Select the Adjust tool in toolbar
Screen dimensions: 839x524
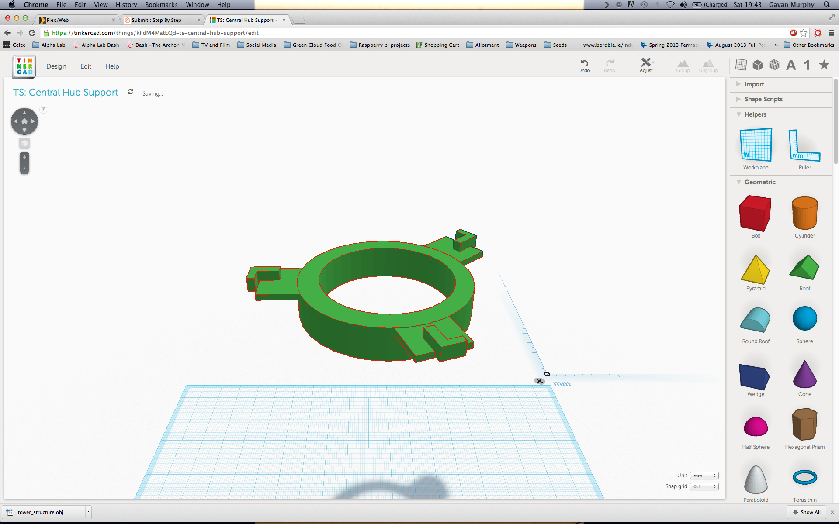point(645,65)
